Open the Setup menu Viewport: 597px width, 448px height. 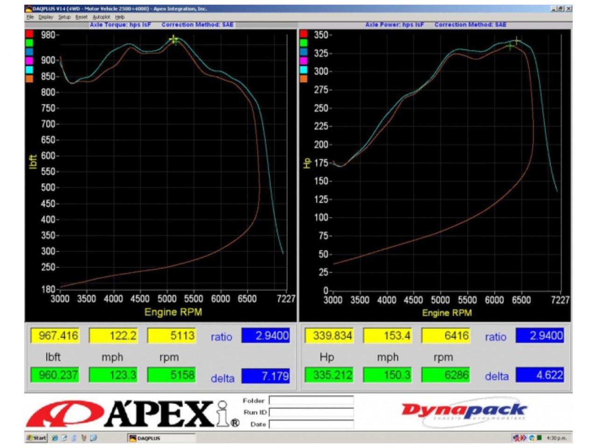(x=64, y=17)
